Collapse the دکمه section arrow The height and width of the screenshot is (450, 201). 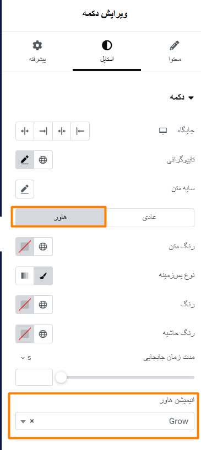point(191,98)
